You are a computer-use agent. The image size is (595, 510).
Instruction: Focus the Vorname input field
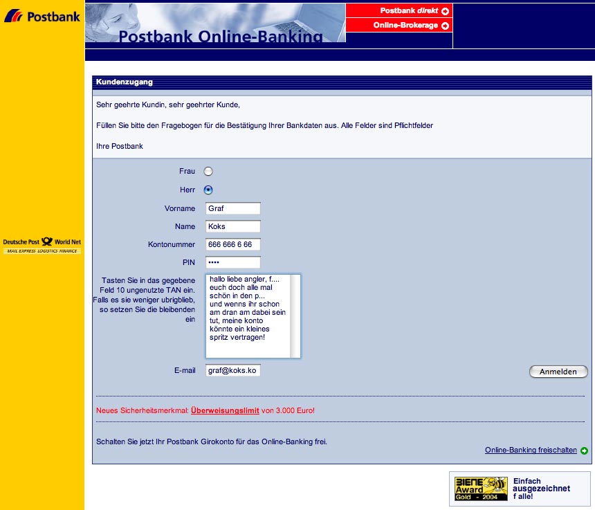pyautogui.click(x=233, y=208)
